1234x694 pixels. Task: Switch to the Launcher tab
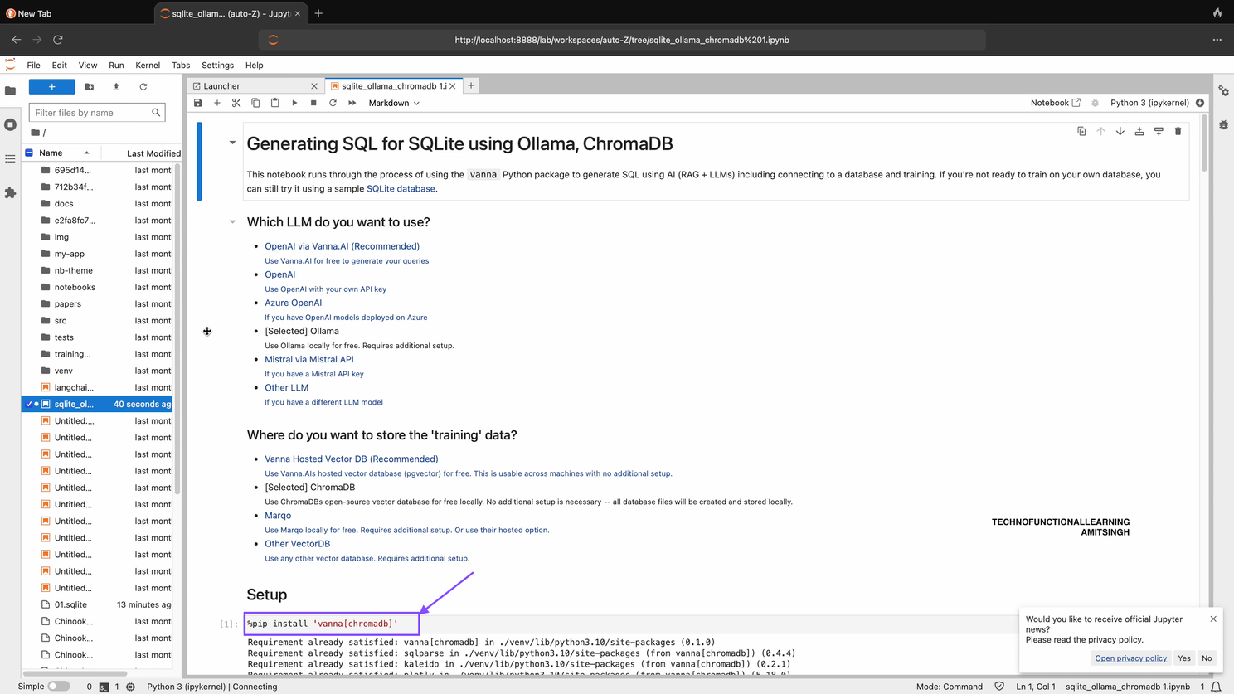pos(253,85)
